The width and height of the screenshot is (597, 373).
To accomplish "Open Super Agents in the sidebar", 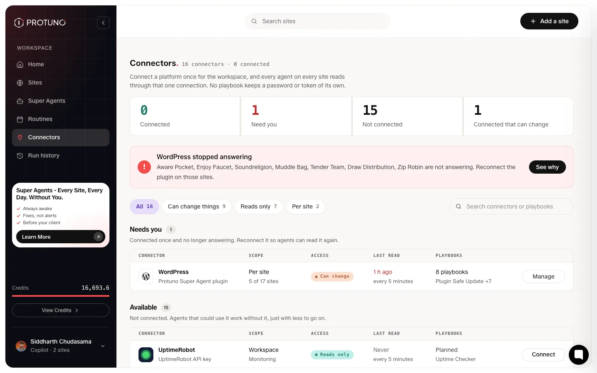I will [x=61, y=101].
